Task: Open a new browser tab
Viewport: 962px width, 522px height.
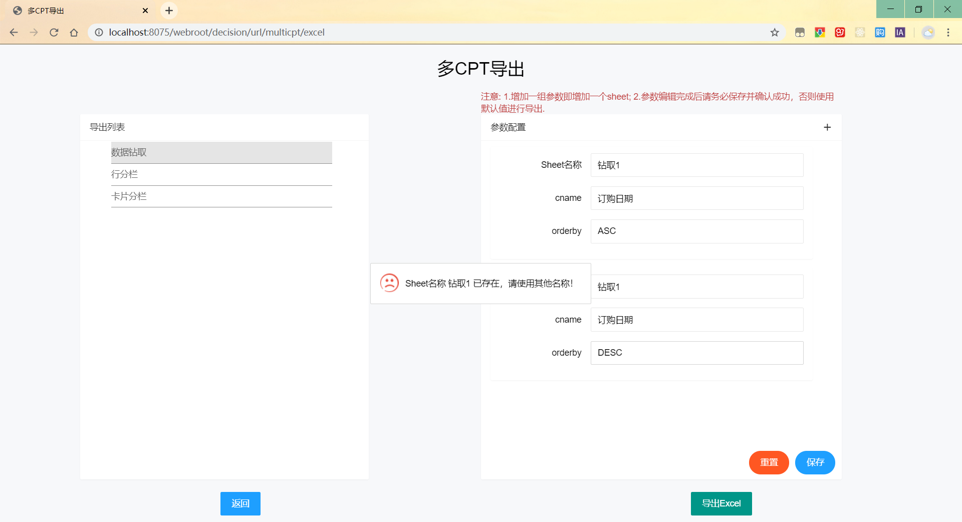Action: tap(169, 11)
